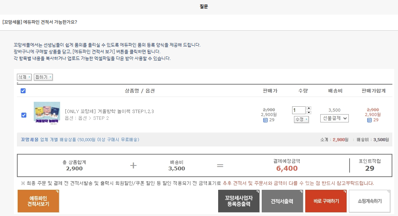Decrease quantity with the down arrow

coord(309,112)
